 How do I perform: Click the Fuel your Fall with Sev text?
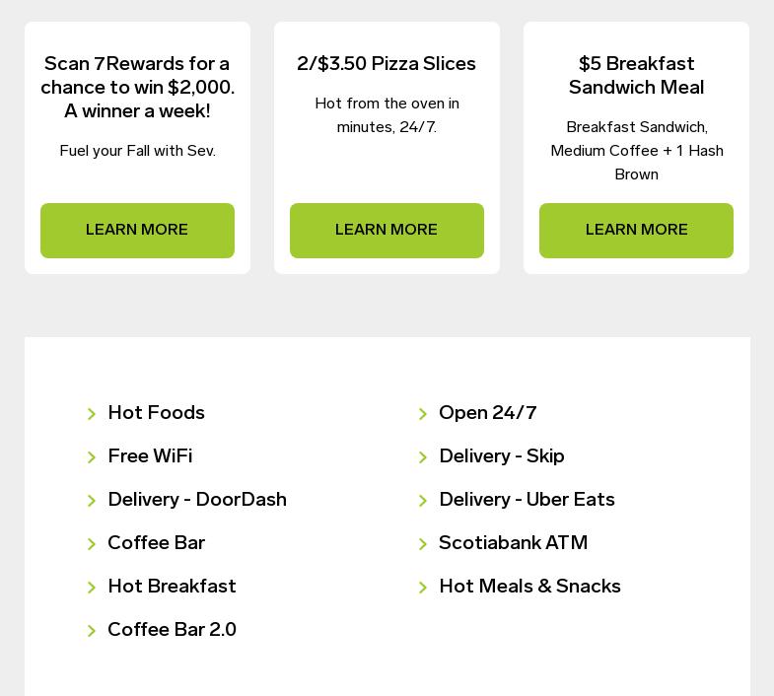coord(137,151)
